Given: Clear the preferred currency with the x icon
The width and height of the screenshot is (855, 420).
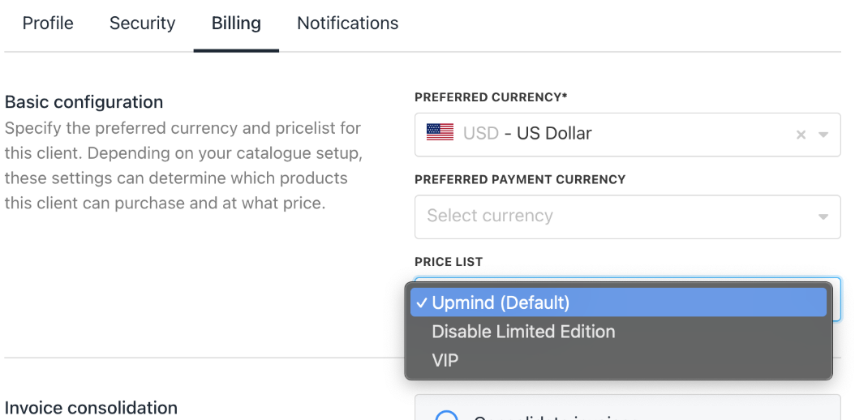Looking at the screenshot, I should pos(801,135).
